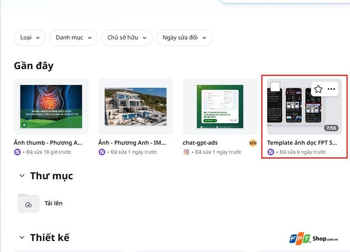Open the Template ảnh dọc phone mockups thumbnail
This screenshot has height=252, width=350.
coord(304,106)
